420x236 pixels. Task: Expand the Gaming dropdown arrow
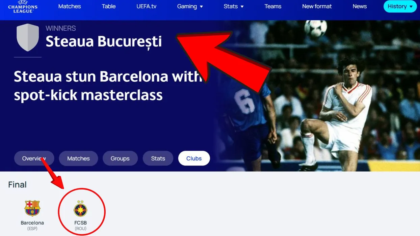coord(202,7)
